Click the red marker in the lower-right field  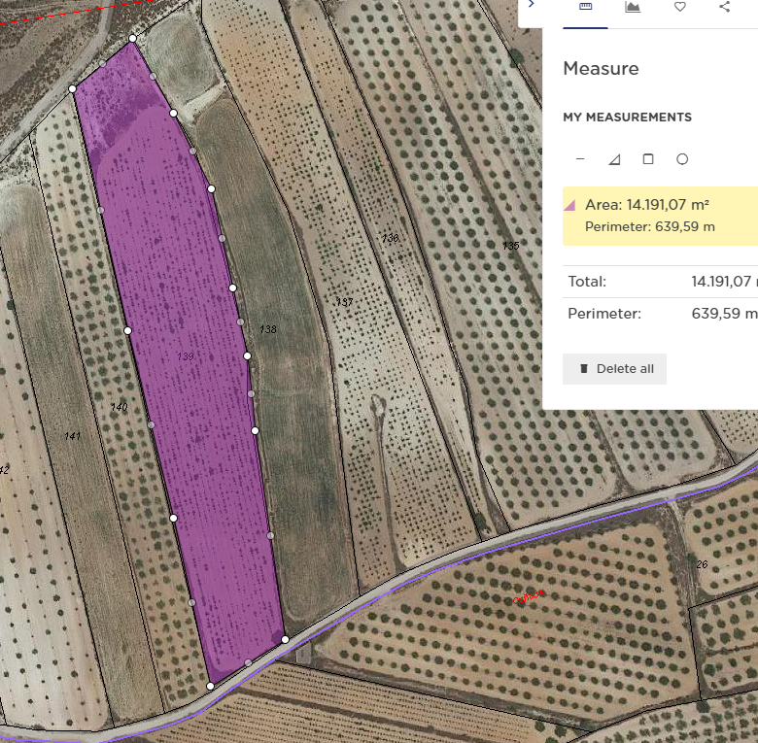530,596
